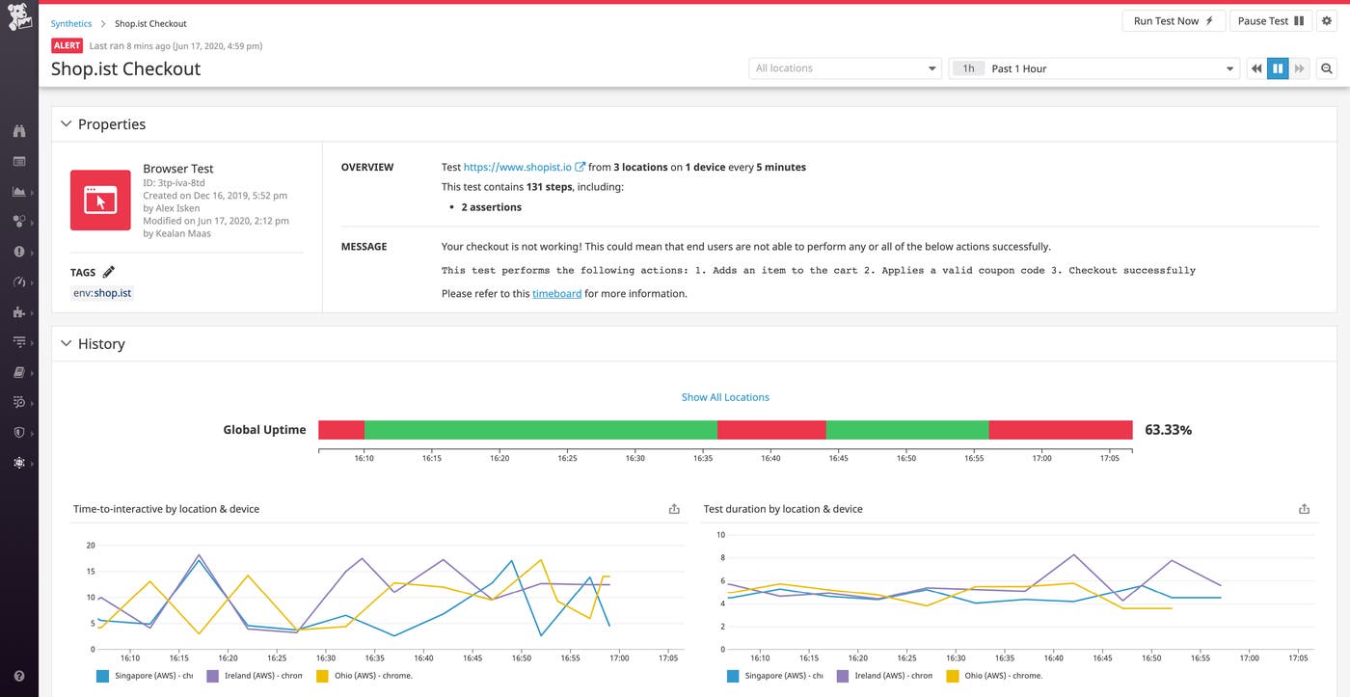Open the Past 1 Hour time dropdown

click(x=1094, y=68)
